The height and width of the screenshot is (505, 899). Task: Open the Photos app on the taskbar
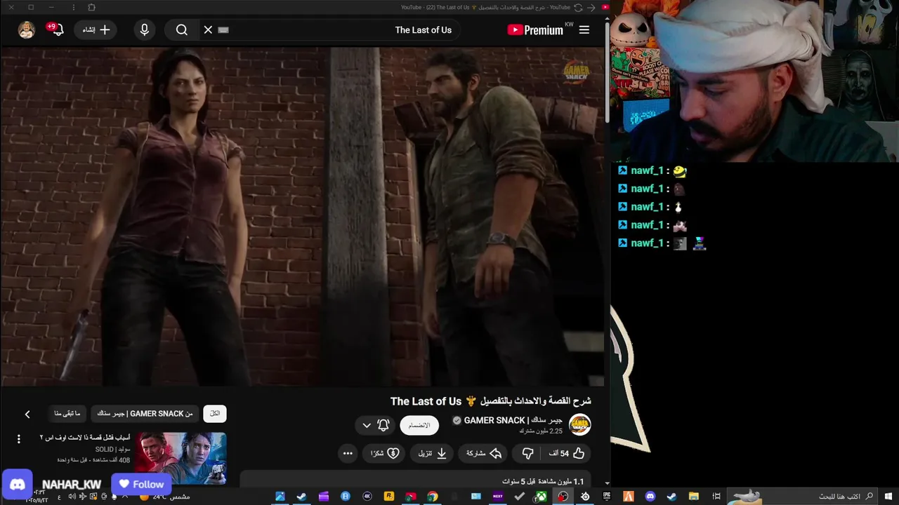pyautogui.click(x=280, y=497)
